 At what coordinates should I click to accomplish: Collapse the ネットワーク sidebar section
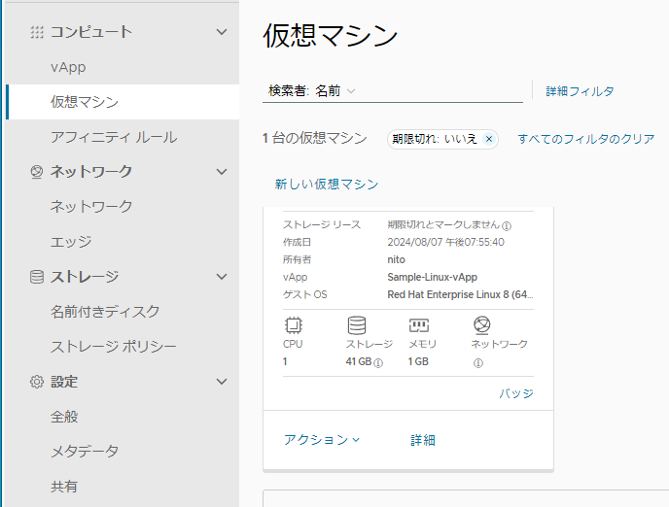point(222,172)
